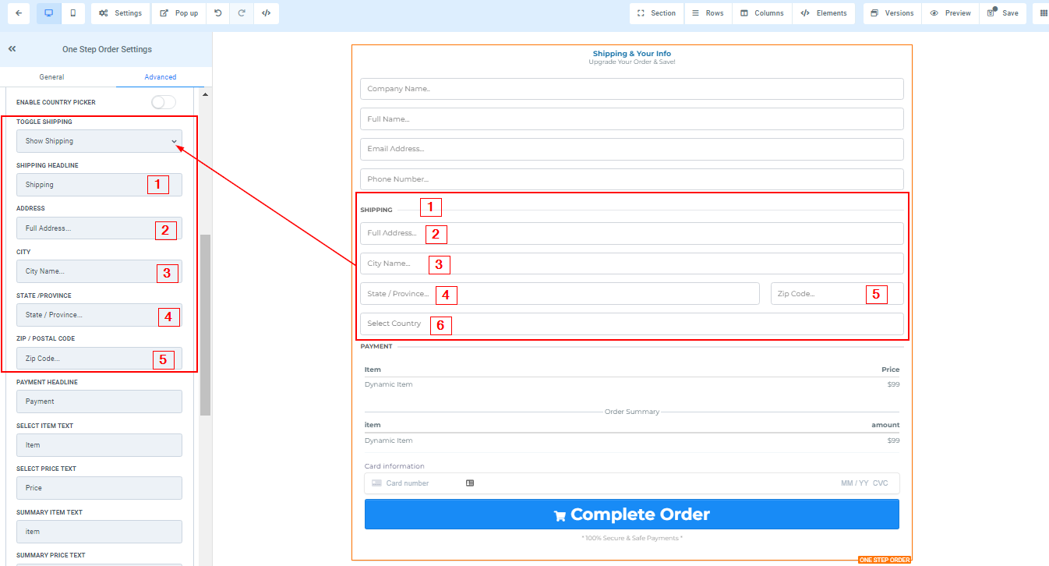Click the undo icon

click(217, 13)
